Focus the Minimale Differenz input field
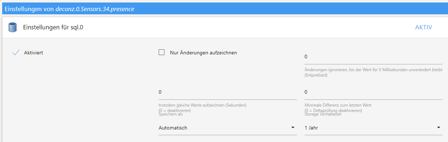This screenshot has height=142, width=448. pos(373,92)
